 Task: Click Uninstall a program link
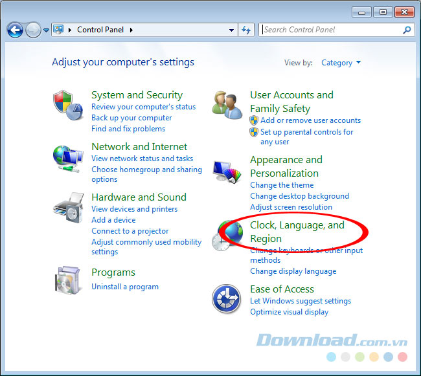[x=125, y=287]
